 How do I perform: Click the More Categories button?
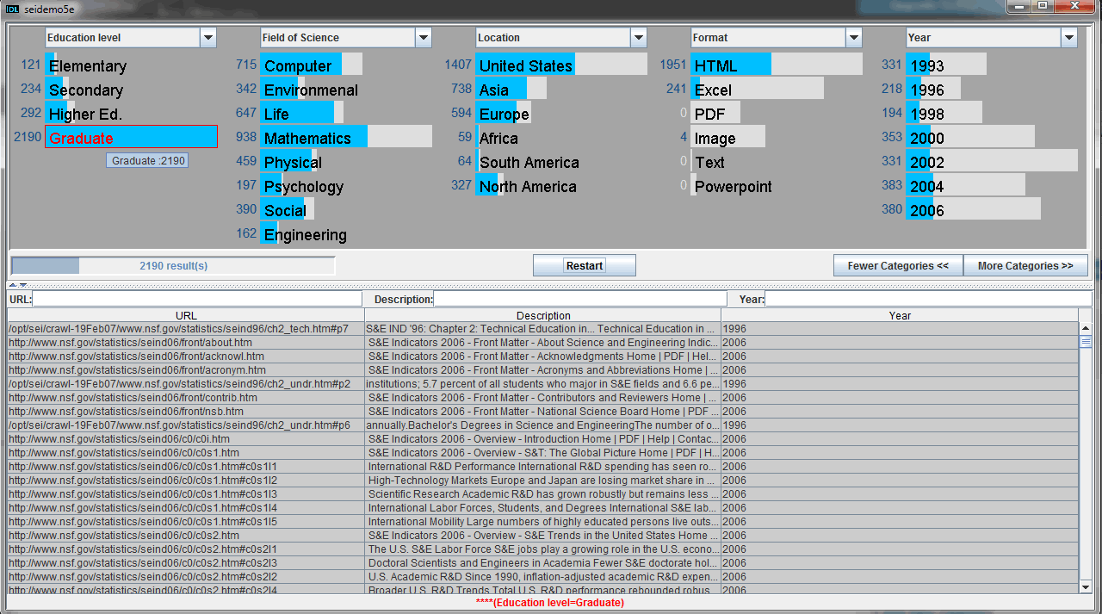(1025, 266)
